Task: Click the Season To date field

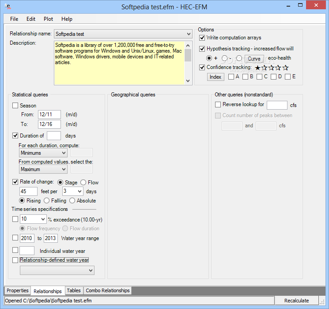Action: click(x=49, y=124)
